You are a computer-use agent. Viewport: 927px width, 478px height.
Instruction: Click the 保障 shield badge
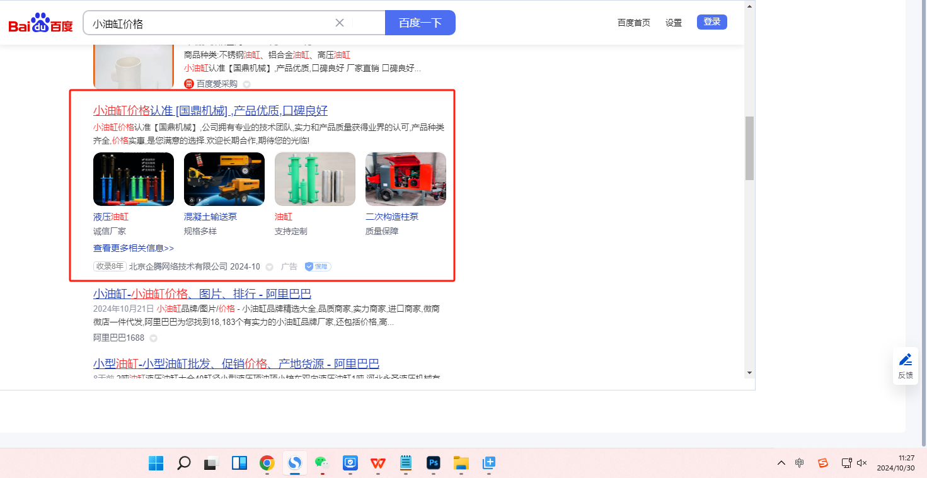[x=318, y=266]
